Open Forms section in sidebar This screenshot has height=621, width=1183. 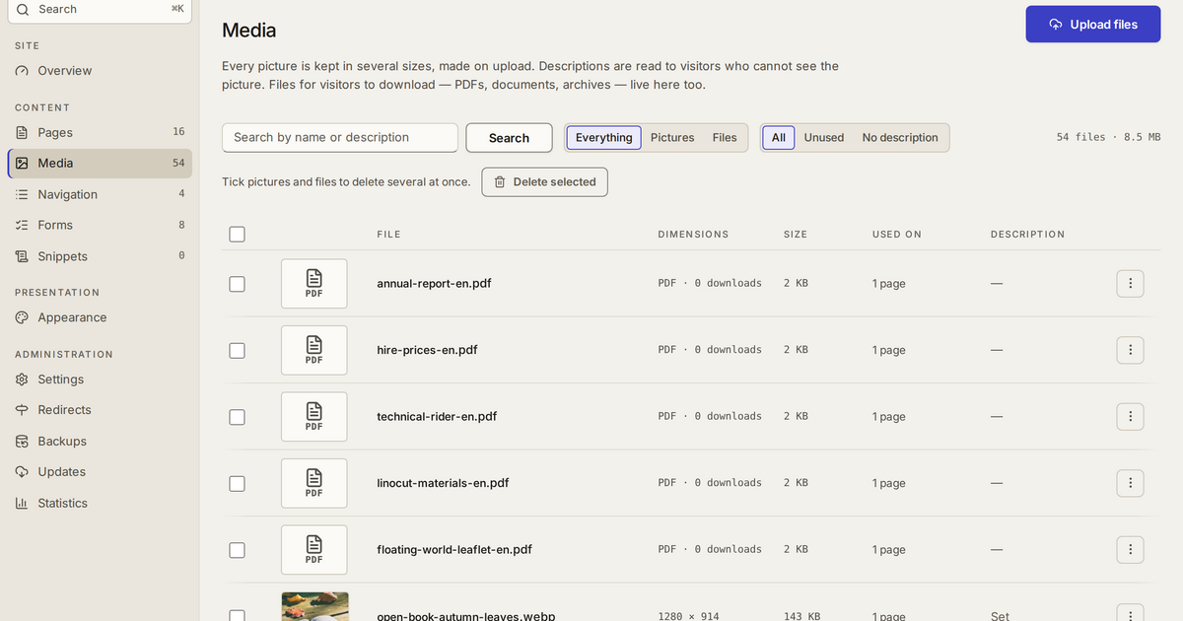(x=100, y=226)
